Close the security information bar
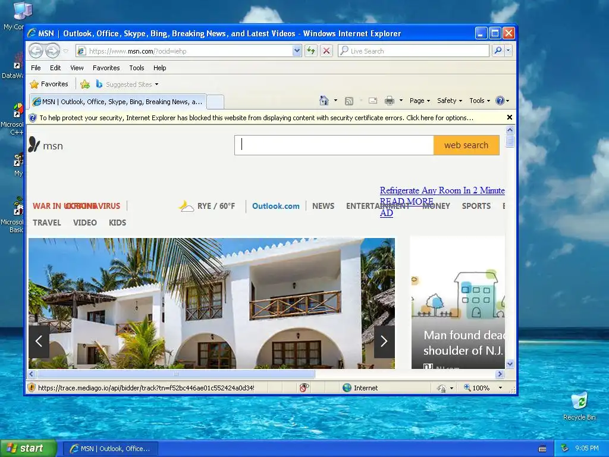Image resolution: width=609 pixels, height=457 pixels. (510, 117)
